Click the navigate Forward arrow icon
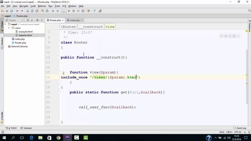The image size is (251, 141). click(x=58, y=11)
